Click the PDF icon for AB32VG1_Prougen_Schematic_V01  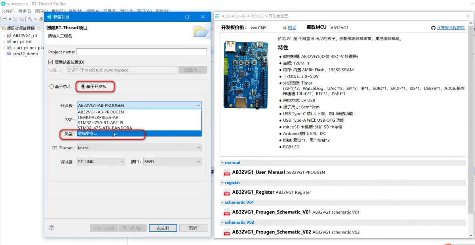[x=227, y=212]
